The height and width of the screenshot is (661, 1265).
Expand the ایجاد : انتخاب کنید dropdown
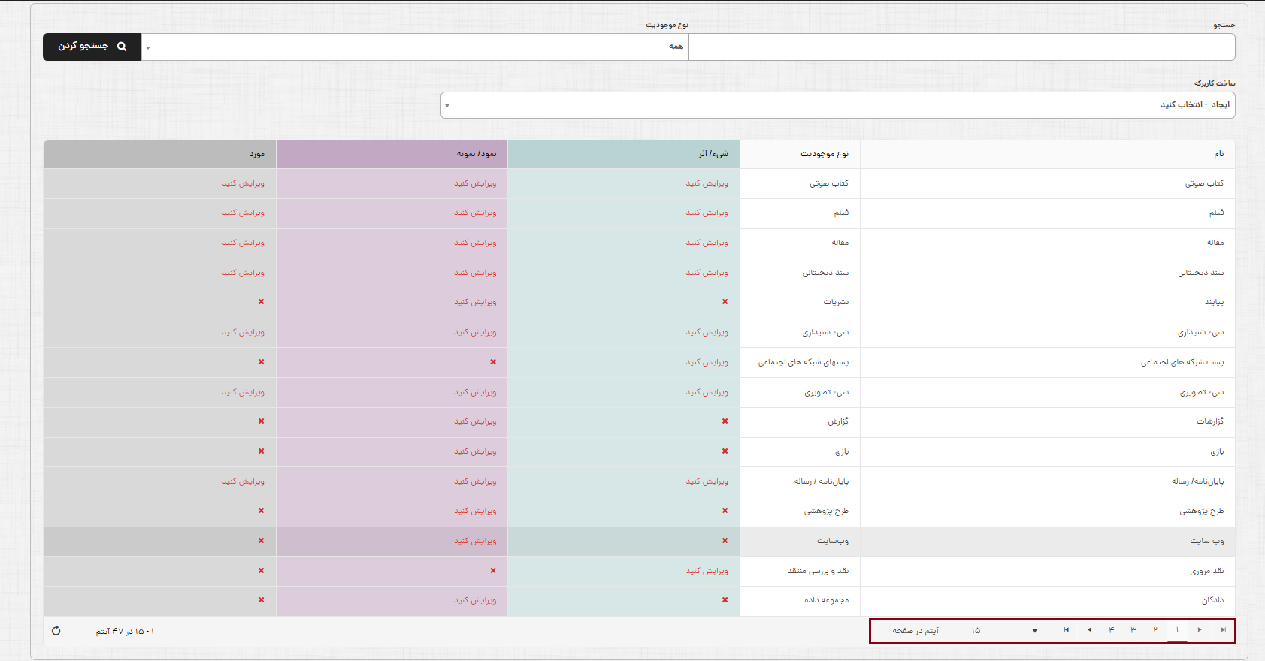coord(837,105)
